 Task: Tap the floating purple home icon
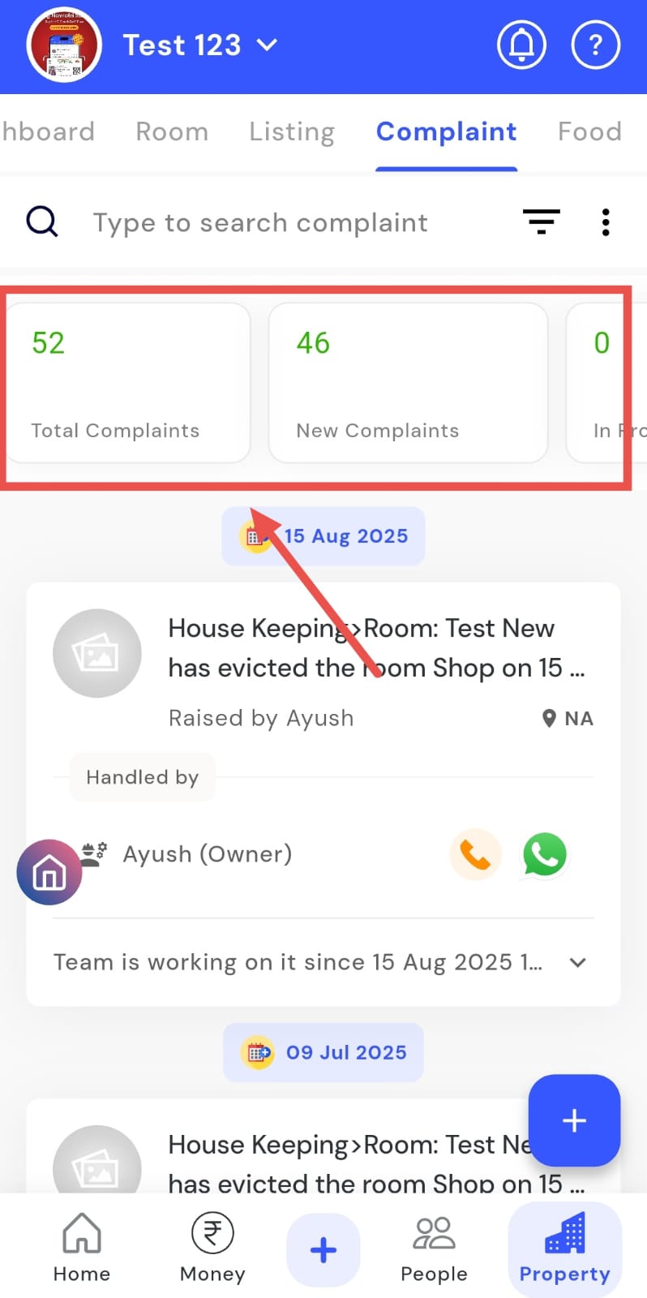point(49,872)
